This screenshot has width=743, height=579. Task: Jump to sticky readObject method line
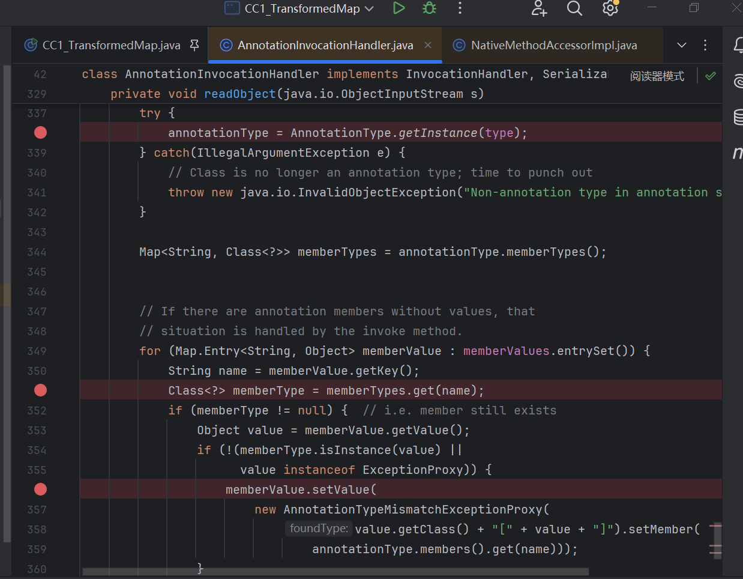(297, 94)
